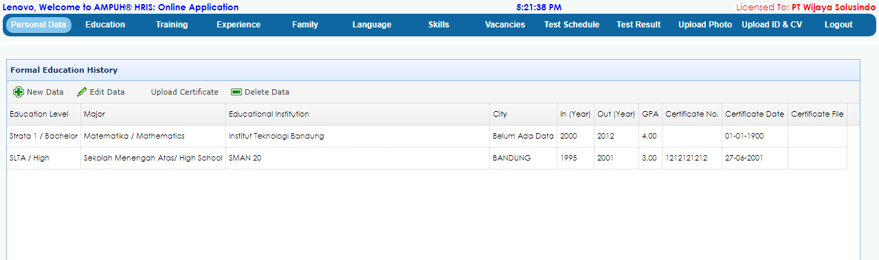Click the In year 1995 cell

pyautogui.click(x=576, y=158)
